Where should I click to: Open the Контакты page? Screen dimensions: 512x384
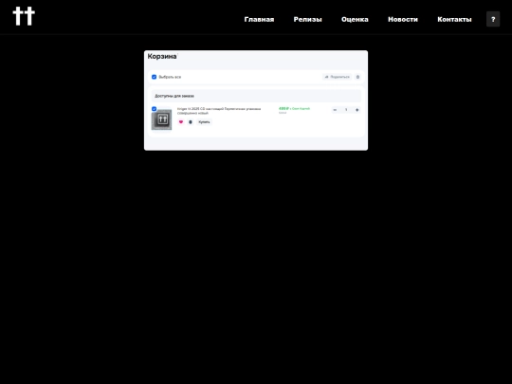click(454, 19)
